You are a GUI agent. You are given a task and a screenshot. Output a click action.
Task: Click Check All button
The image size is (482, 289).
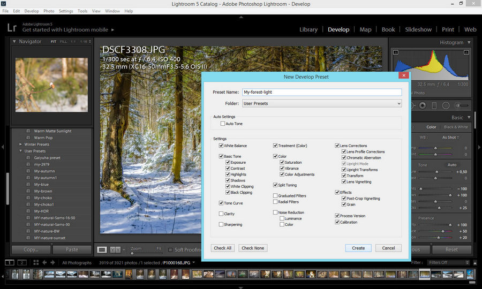click(223, 248)
